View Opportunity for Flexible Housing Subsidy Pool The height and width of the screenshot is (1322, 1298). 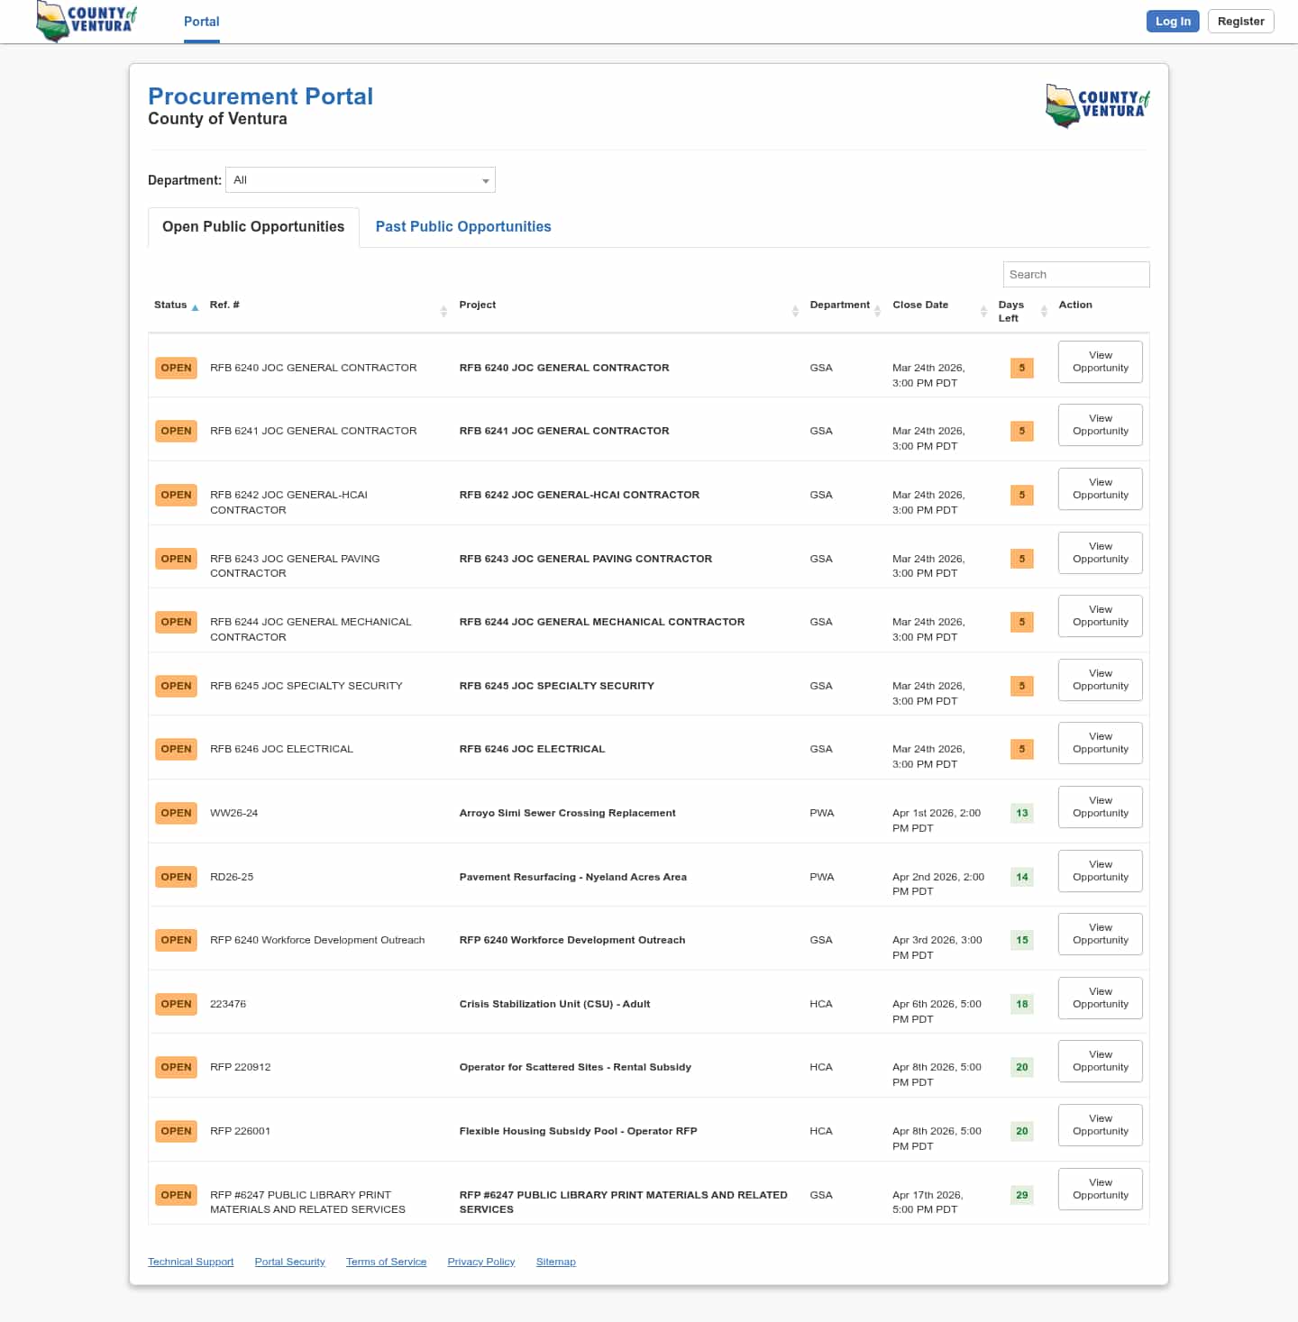1101,1125
